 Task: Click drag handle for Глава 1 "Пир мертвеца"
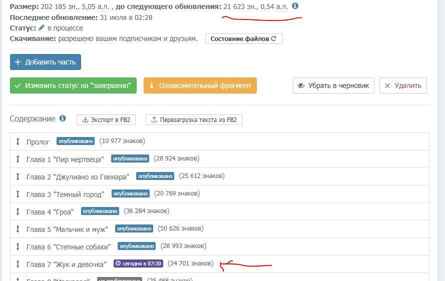click(x=18, y=159)
